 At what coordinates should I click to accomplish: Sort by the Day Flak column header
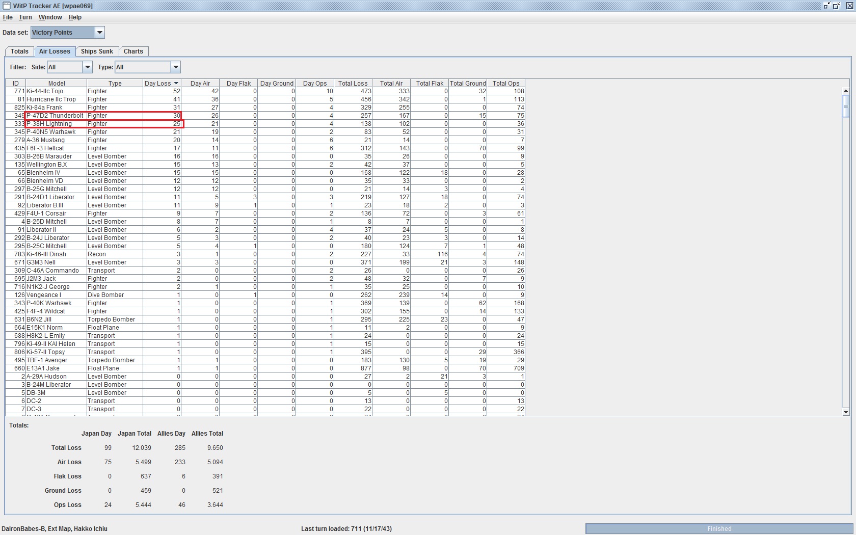click(238, 84)
